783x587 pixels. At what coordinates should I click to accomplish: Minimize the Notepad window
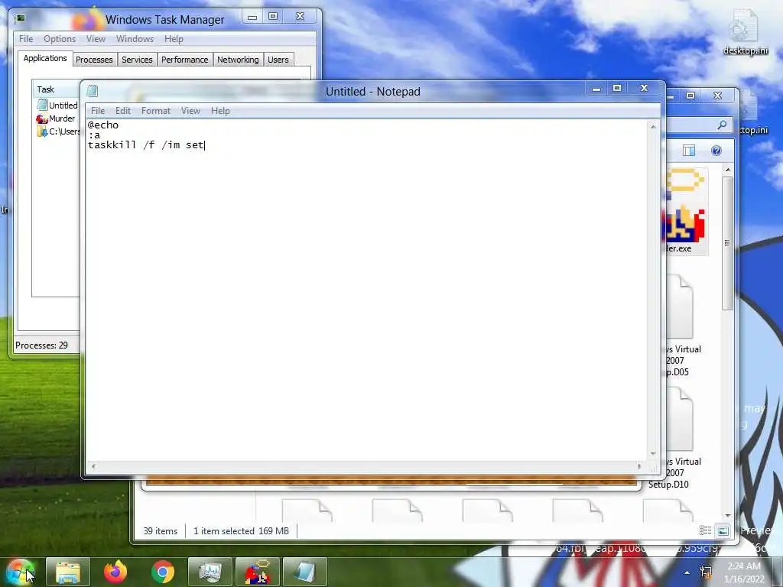coord(596,89)
